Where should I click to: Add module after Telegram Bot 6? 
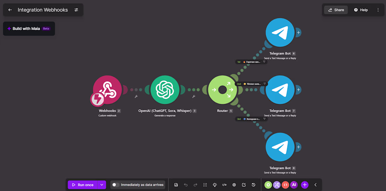click(x=298, y=32)
